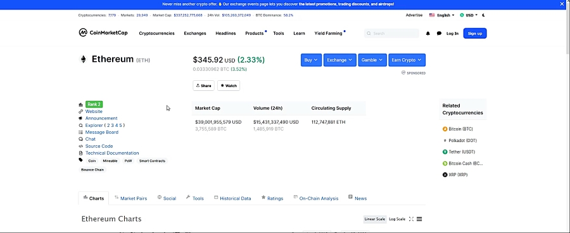Click the US flag language icon
Image resolution: width=570 pixels, height=233 pixels.
coord(432,15)
